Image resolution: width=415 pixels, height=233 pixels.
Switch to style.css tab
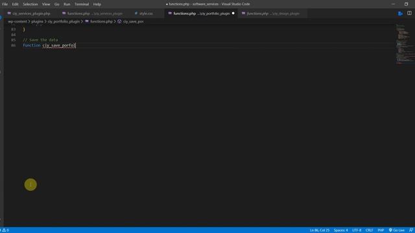click(146, 13)
